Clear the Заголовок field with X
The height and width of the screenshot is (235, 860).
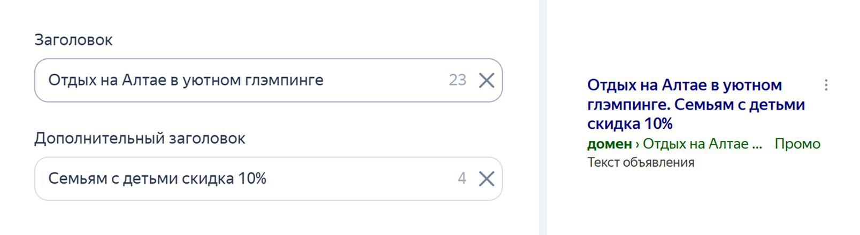click(x=486, y=80)
